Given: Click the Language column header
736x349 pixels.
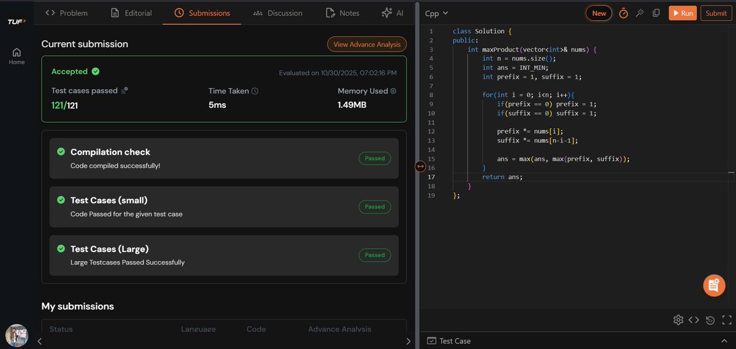Looking at the screenshot, I should (x=198, y=329).
